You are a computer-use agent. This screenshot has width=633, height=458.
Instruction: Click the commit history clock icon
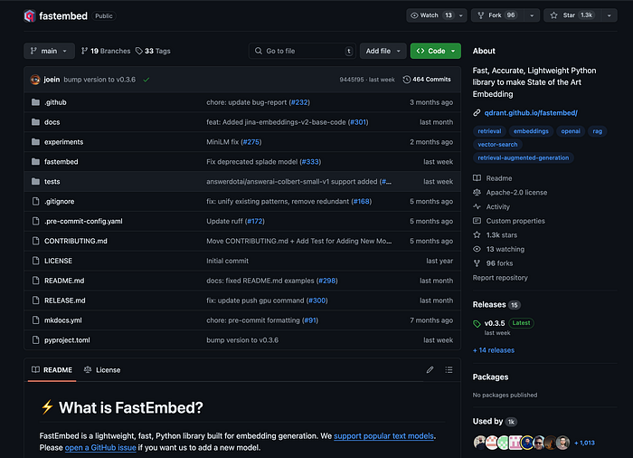pos(407,80)
